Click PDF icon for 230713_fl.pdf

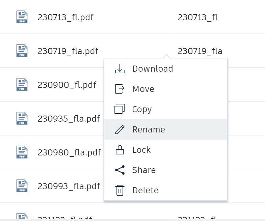22,17
